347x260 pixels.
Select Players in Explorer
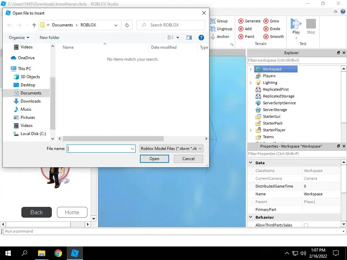[269, 76]
